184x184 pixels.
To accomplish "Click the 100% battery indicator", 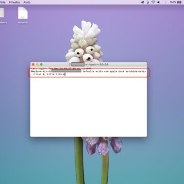I will click(175, 2).
